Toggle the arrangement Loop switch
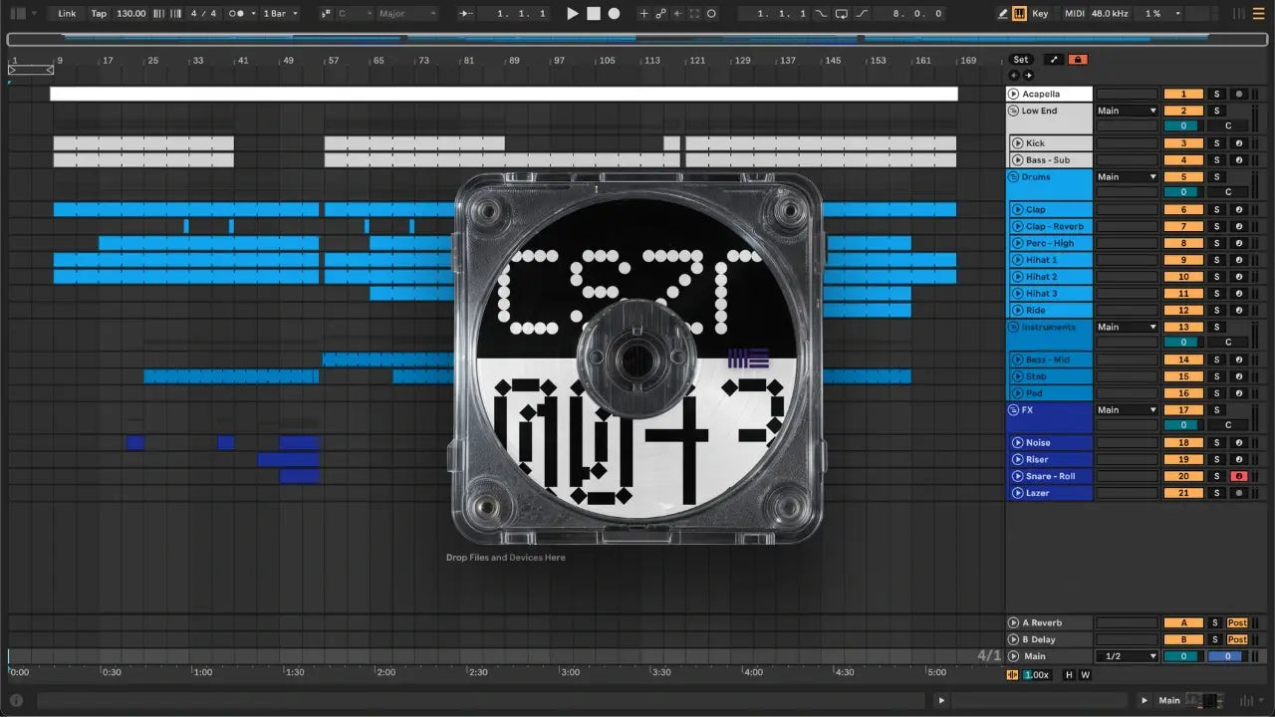 pyautogui.click(x=844, y=14)
